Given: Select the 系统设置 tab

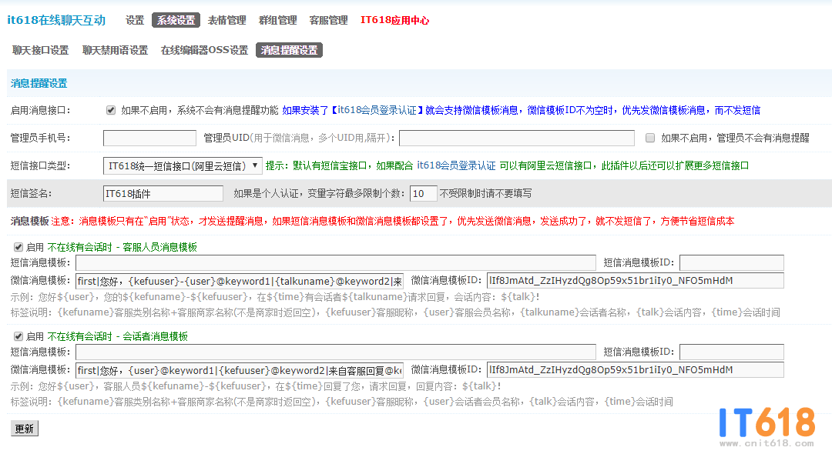Looking at the screenshot, I should coord(176,20).
